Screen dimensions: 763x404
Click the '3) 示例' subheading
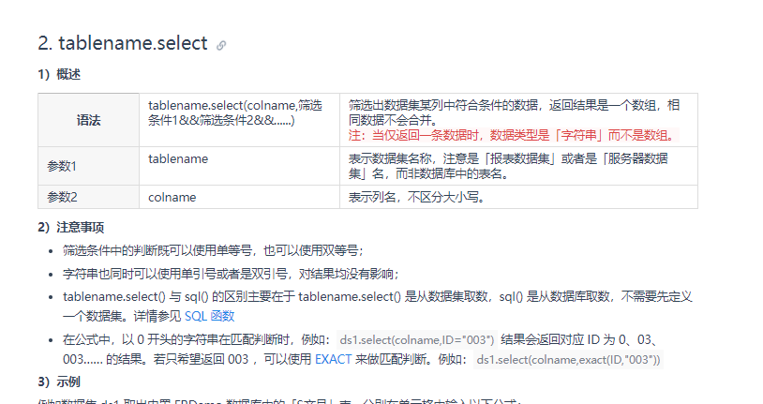[x=59, y=382]
